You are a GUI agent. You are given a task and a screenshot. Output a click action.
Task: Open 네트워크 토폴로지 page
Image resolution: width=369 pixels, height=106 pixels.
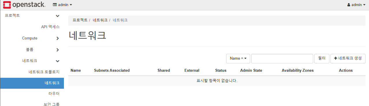pos(44,72)
